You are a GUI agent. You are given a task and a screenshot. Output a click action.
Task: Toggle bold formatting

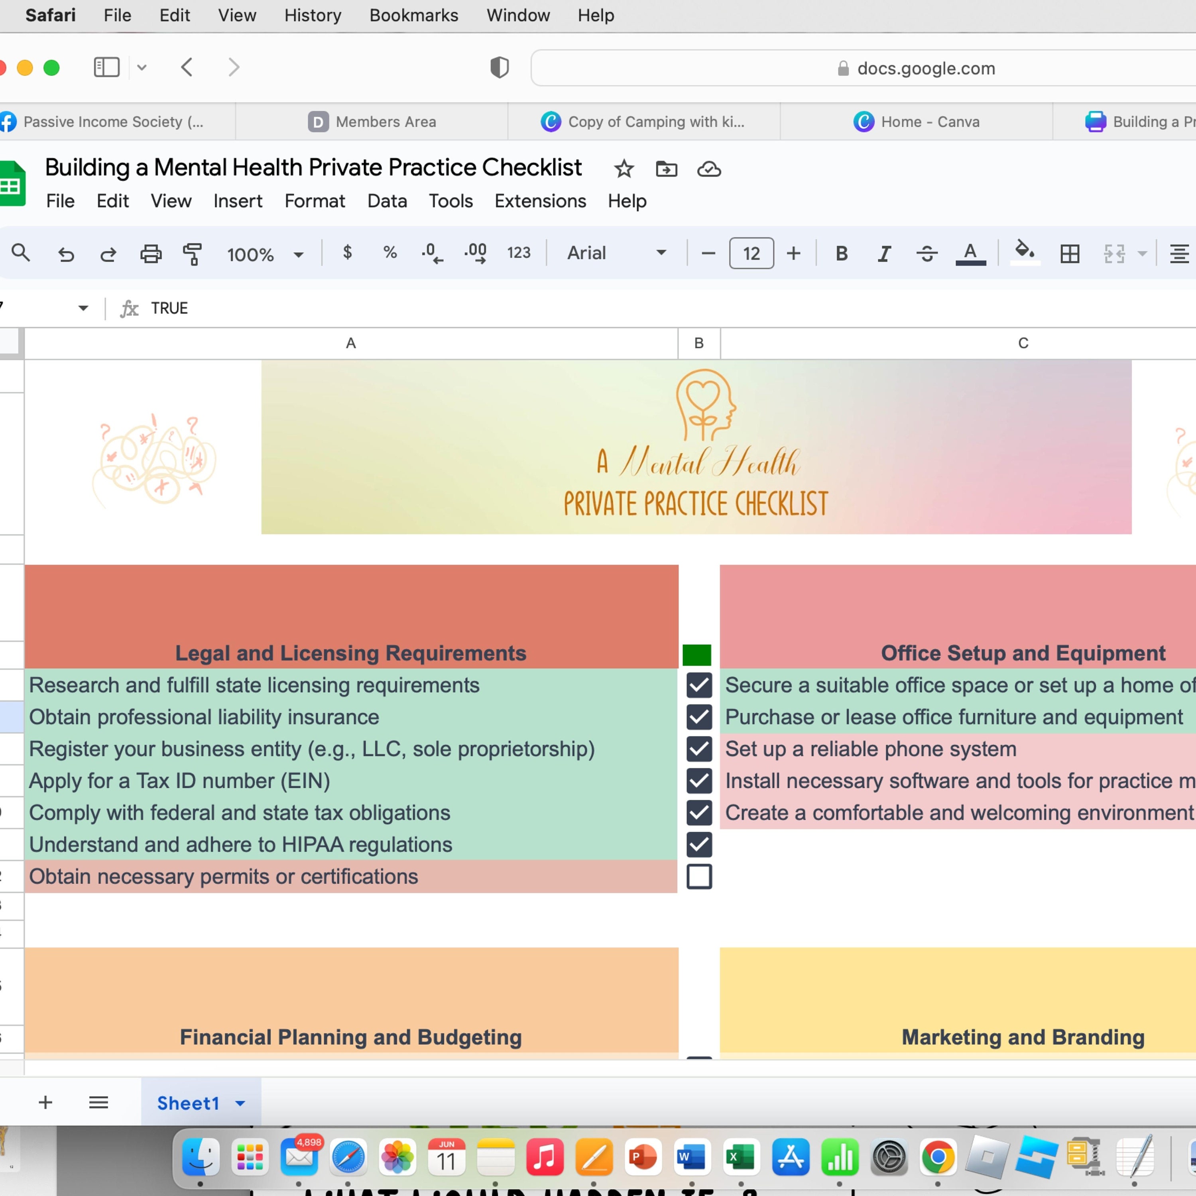pyautogui.click(x=841, y=253)
